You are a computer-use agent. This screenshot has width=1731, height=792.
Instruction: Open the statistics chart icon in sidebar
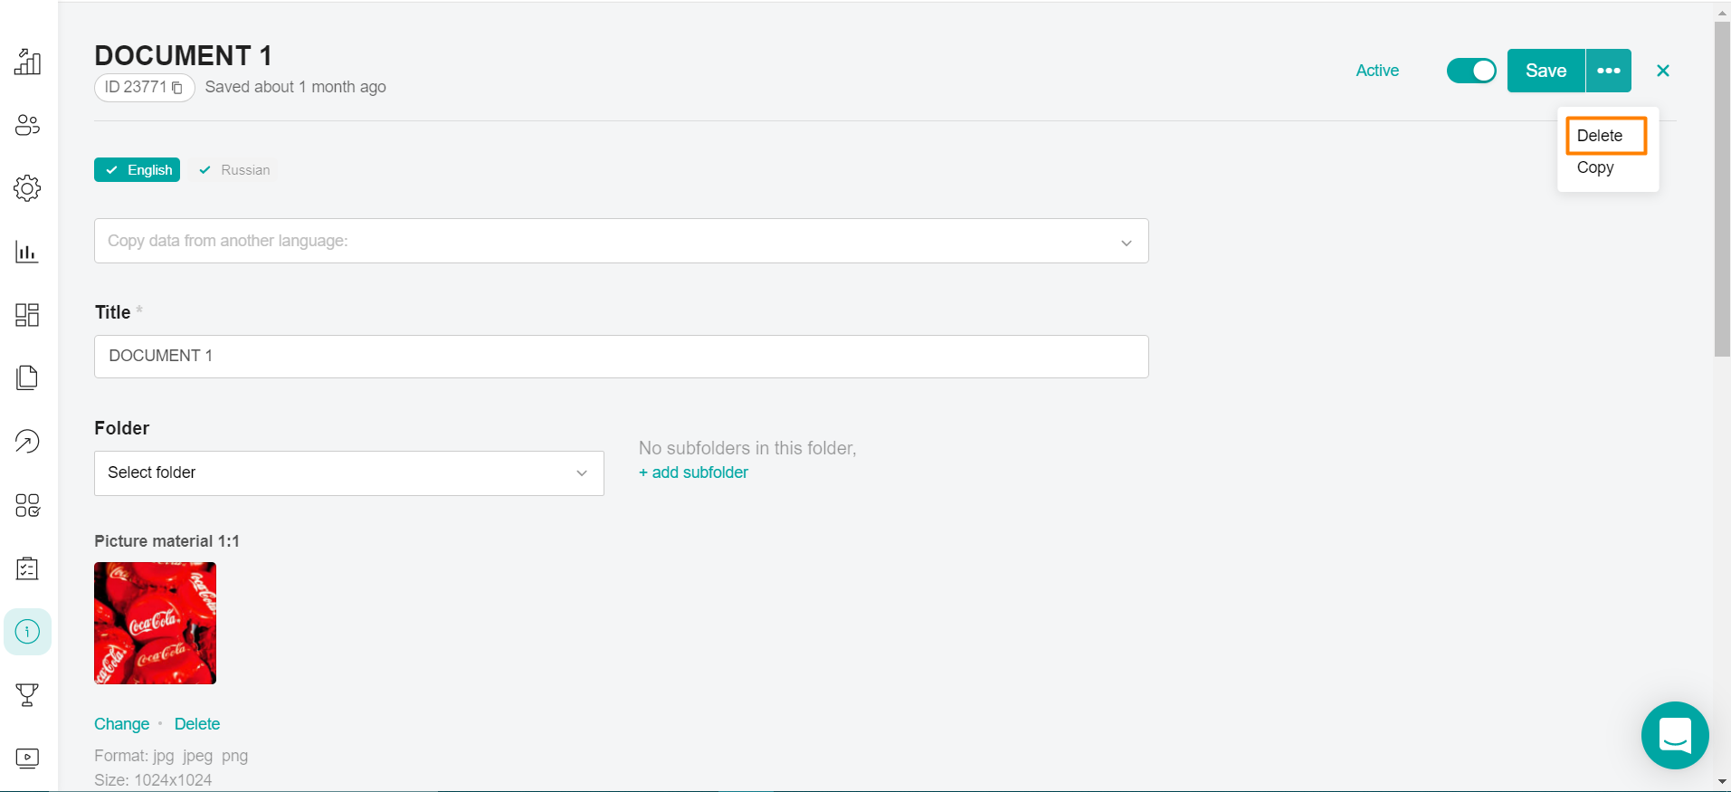[27, 252]
